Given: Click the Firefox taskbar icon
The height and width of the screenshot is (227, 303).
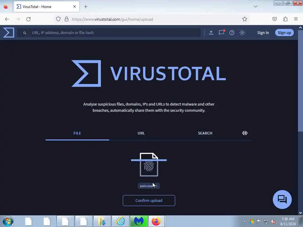Looking at the screenshot, I should [156, 221].
